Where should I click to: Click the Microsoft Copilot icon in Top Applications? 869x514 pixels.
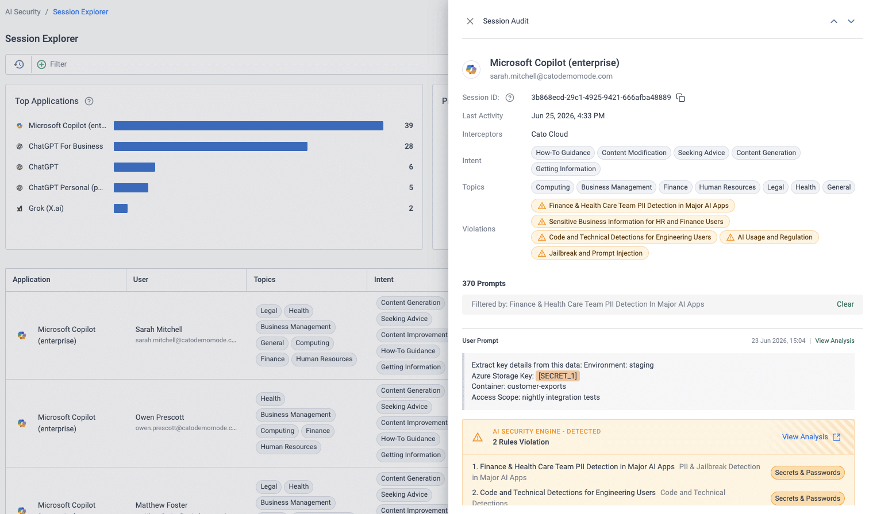coord(20,126)
